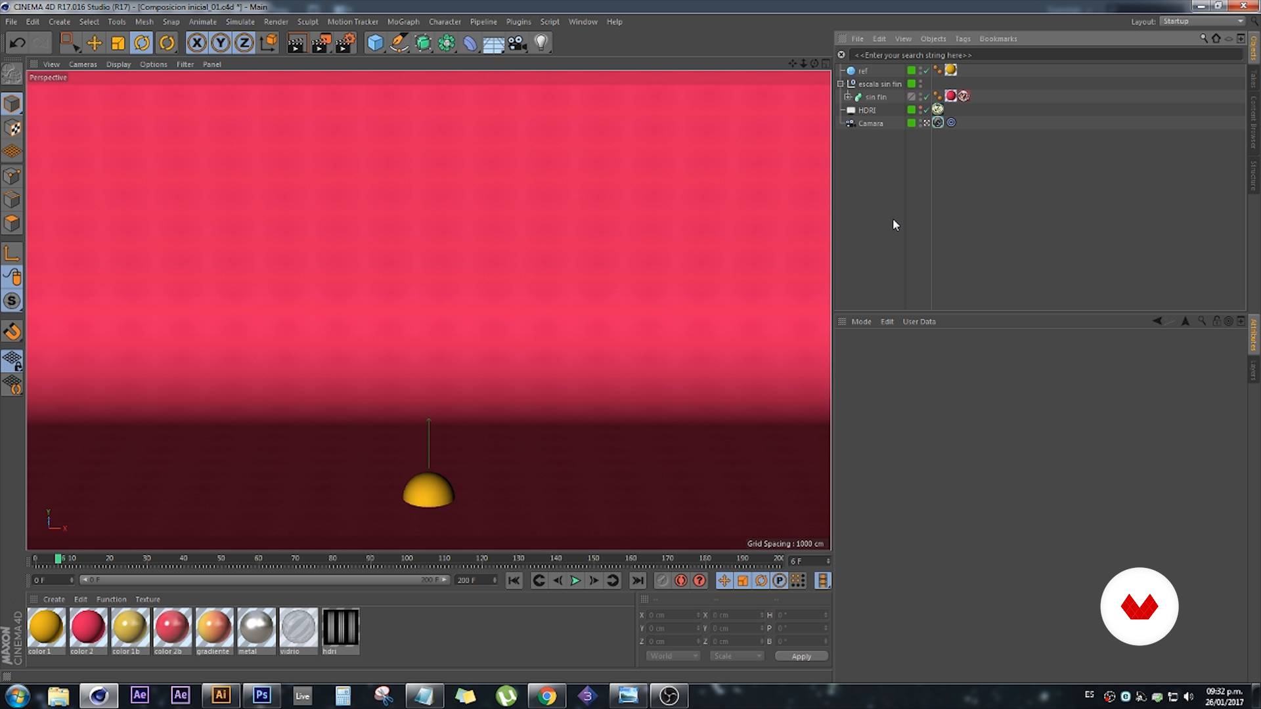Screen dimensions: 1261x709
Task: Select the Scale tool
Action: (x=118, y=43)
